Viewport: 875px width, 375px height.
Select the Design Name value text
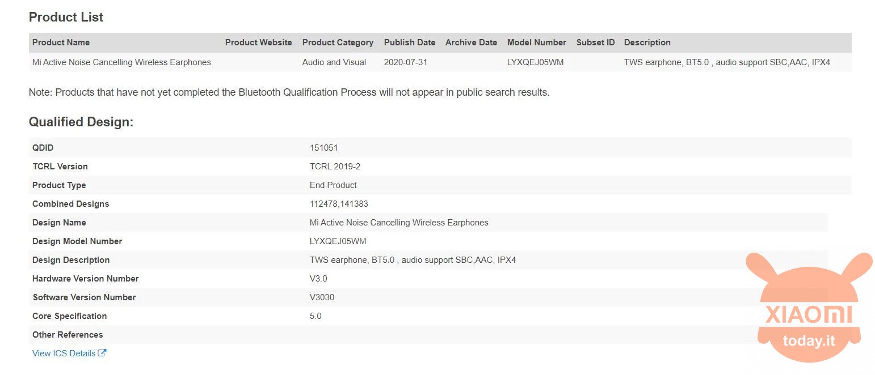(399, 223)
